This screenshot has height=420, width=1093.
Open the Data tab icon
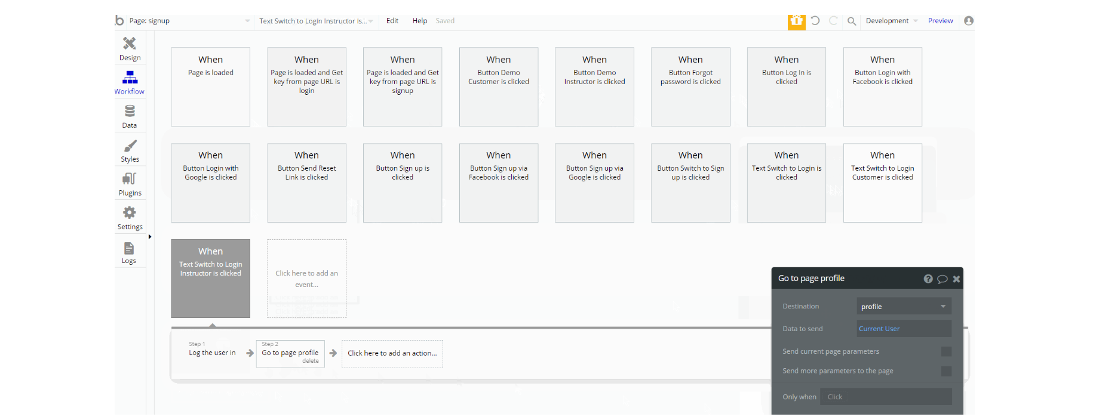coord(130,111)
